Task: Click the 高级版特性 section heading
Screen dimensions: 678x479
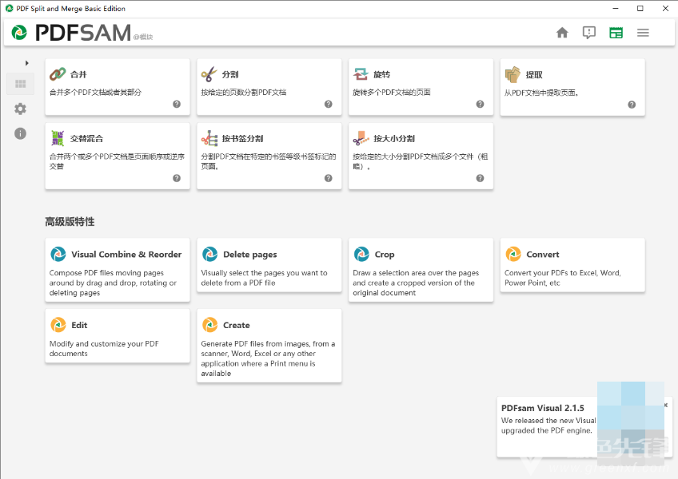Action: 70,222
